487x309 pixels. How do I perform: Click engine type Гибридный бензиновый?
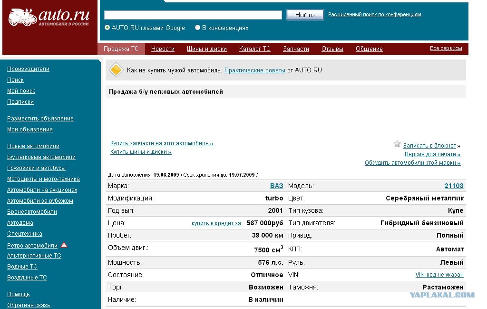coord(422,223)
